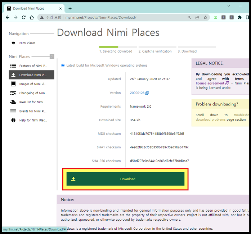The width and height of the screenshot is (251, 234).
Task: Click the Download Nimi Places page heading
Action: coord(108,32)
